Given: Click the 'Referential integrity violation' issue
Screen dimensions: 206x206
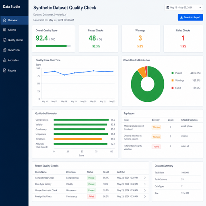Looking at the screenshot, I should pos(133,147).
